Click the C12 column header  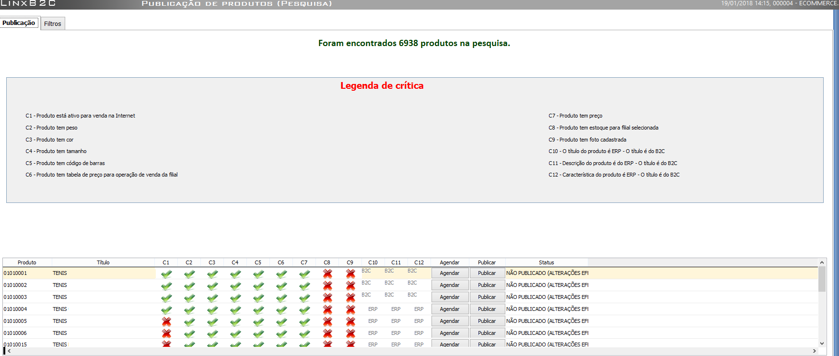419,262
